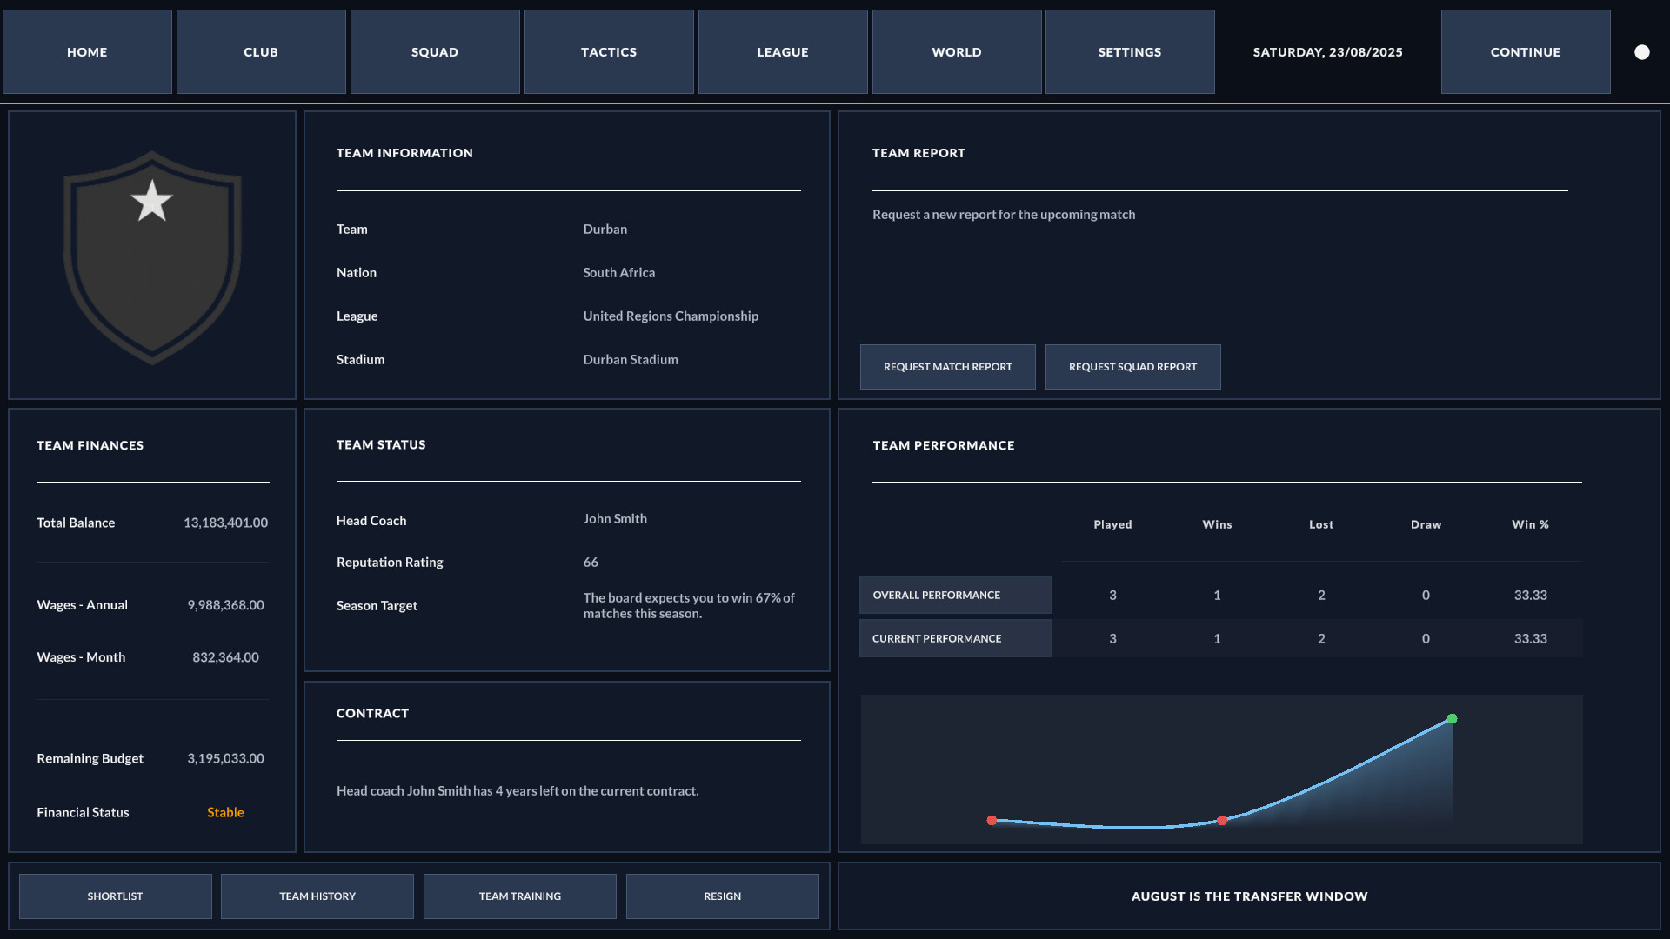Continue to the next day
Viewport: 1670px width, 939px height.
[x=1526, y=52]
